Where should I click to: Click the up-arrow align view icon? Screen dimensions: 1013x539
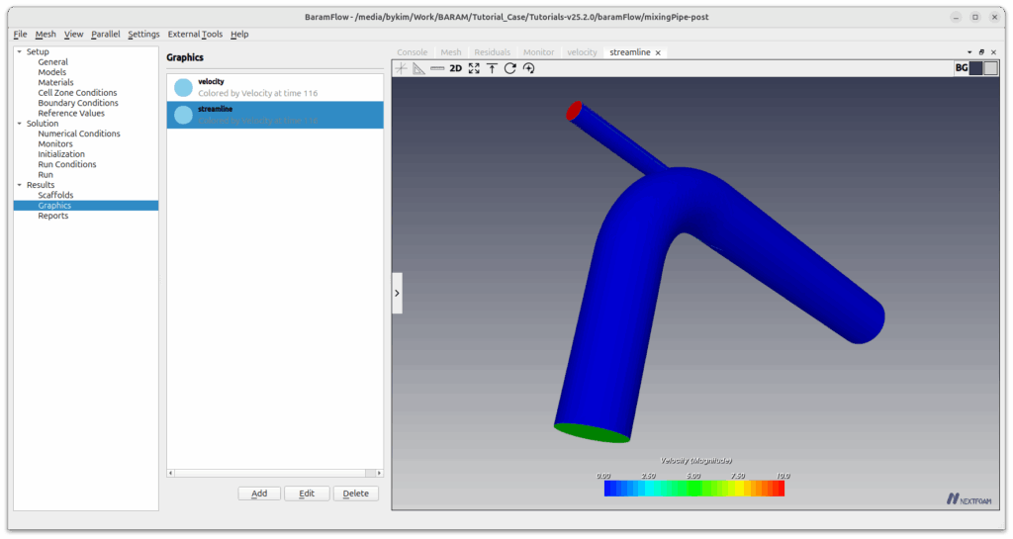tap(493, 68)
